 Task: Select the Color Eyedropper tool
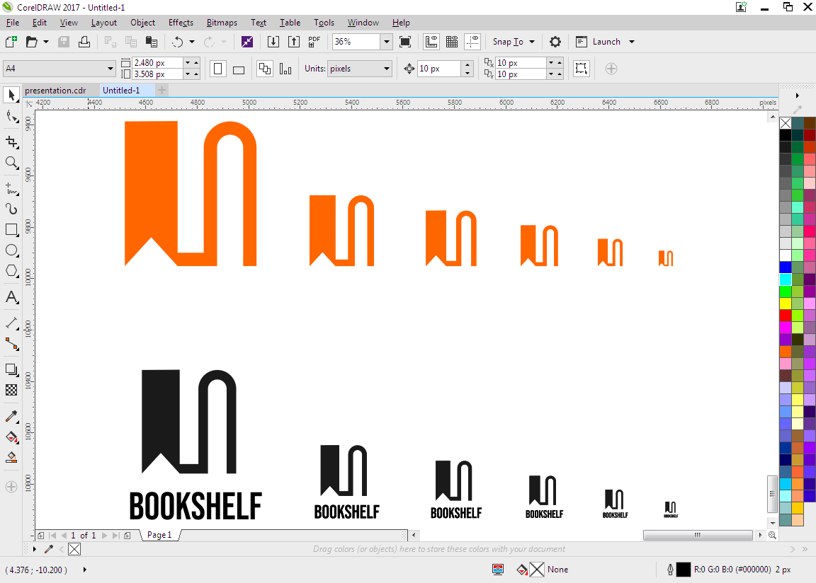11,417
